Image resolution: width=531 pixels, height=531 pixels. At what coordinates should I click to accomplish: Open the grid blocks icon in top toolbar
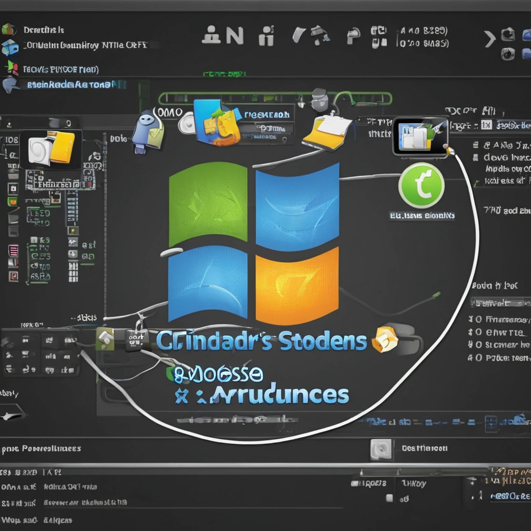[379, 37]
